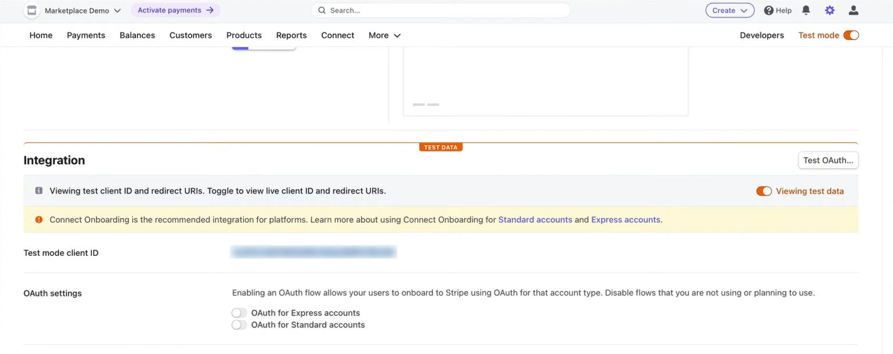The width and height of the screenshot is (893, 354).
Task: Click the Marketplace Demo account logo icon
Action: tap(32, 10)
